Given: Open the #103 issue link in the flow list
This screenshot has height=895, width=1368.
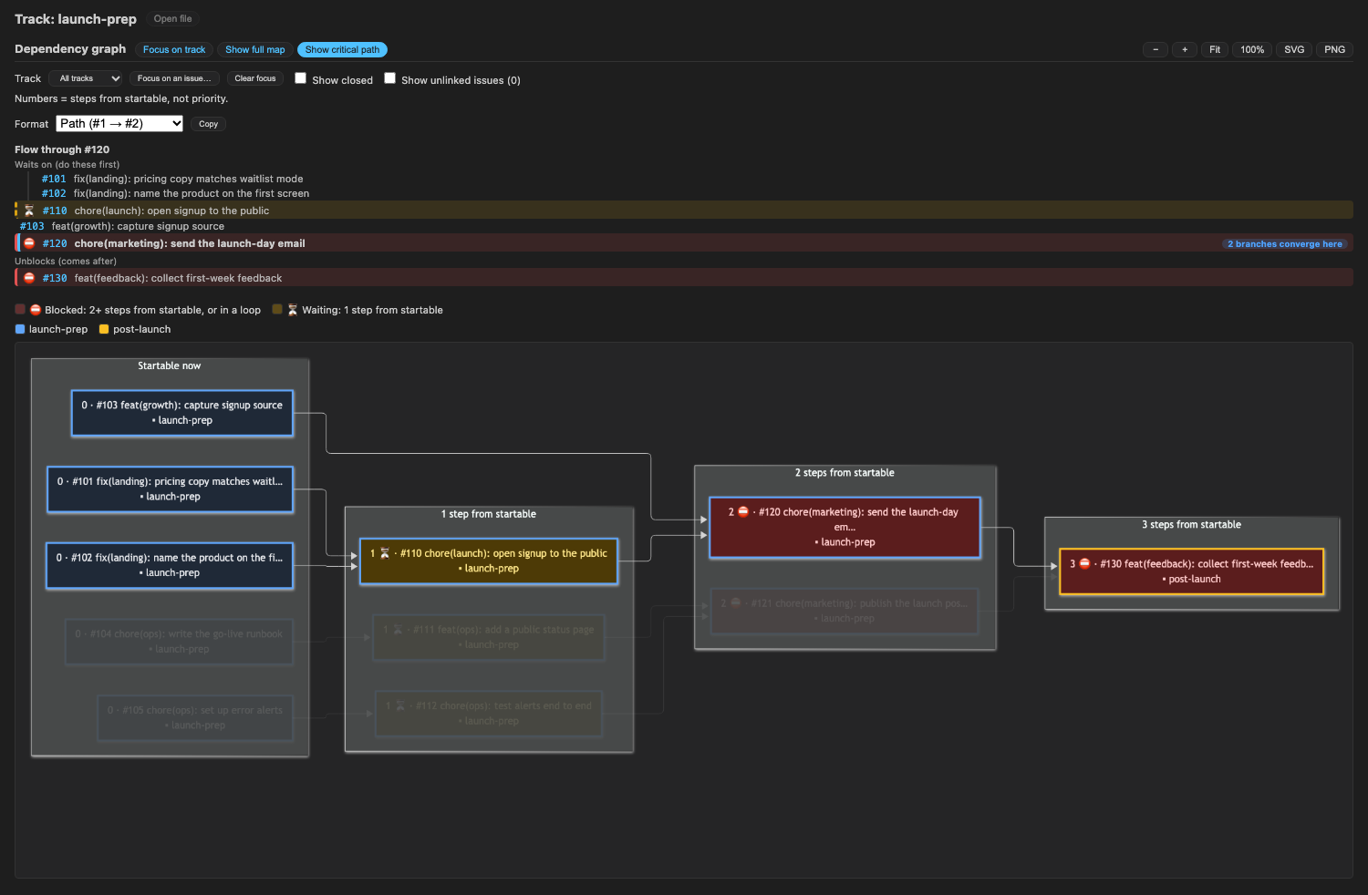Looking at the screenshot, I should click(x=32, y=226).
